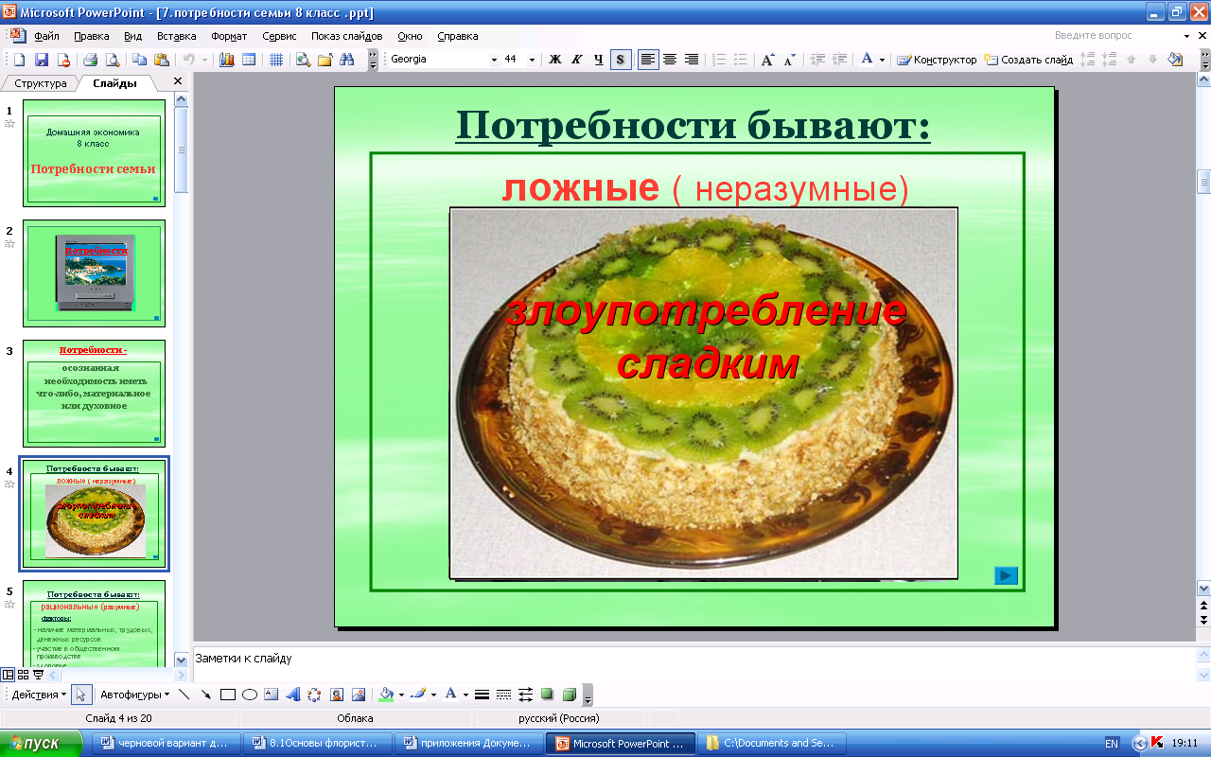Open the Файл menu

[x=46, y=36]
